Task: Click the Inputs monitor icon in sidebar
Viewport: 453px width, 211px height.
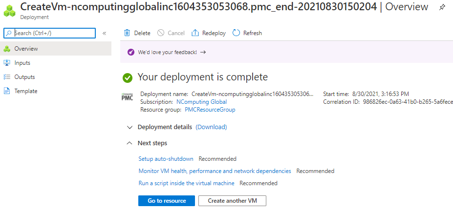Action: coord(7,63)
